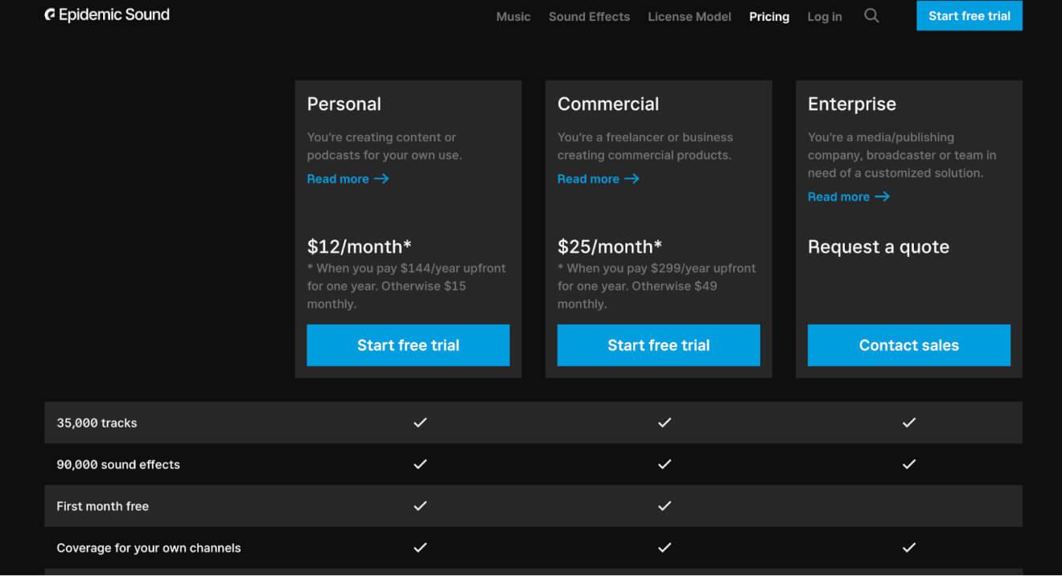
Task: Start free trial for Commercial plan
Action: [x=658, y=345]
